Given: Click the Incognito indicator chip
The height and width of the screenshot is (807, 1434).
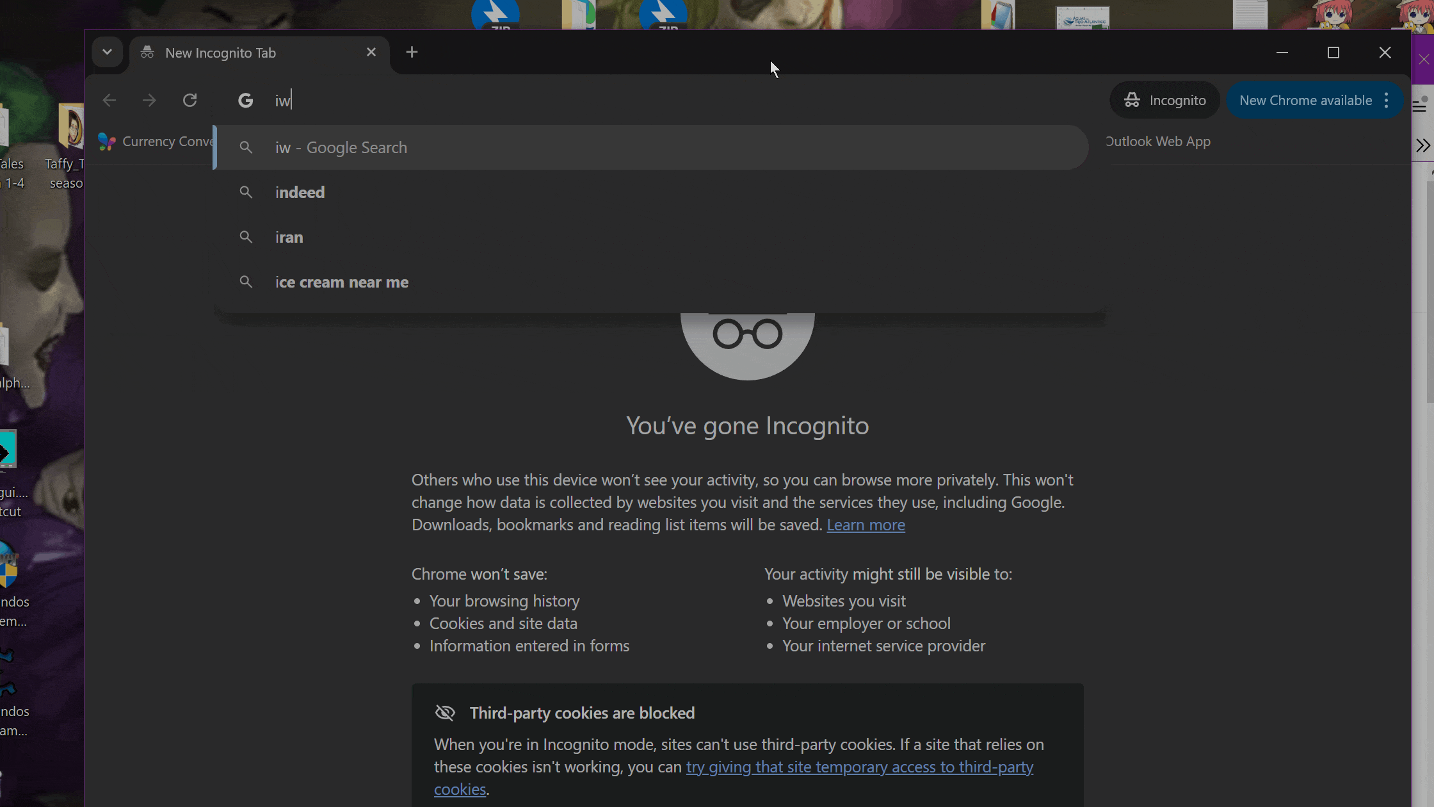Looking at the screenshot, I should [x=1164, y=101].
